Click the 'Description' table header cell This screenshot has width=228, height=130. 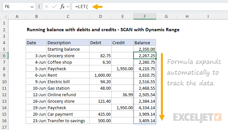tap(68, 43)
